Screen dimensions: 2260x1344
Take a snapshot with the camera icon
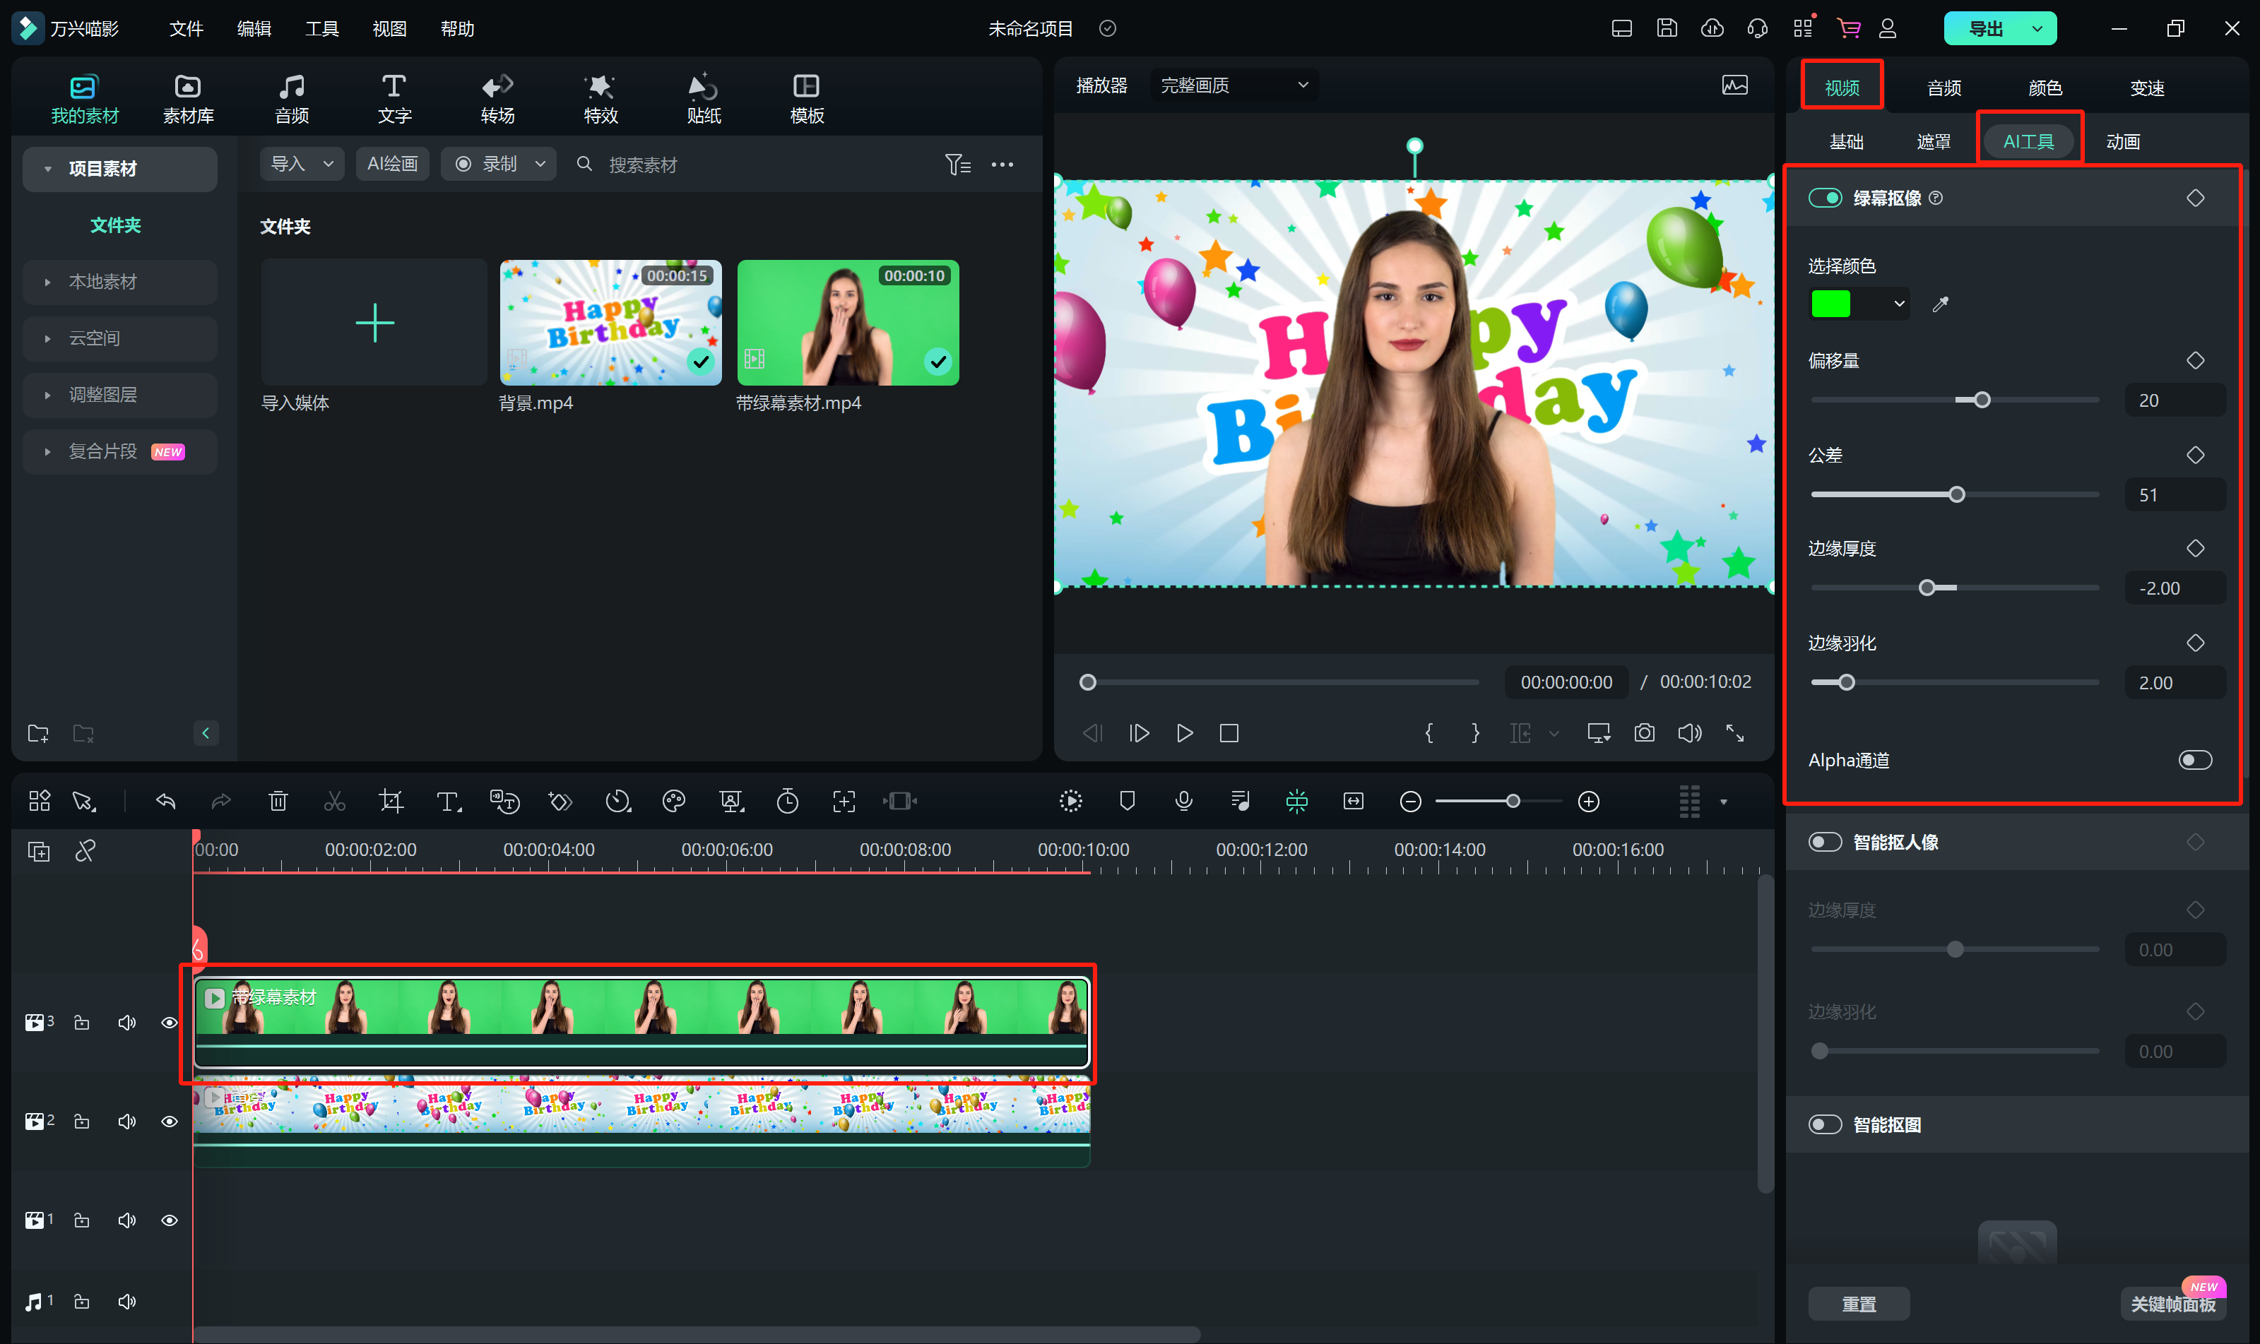tap(1644, 732)
